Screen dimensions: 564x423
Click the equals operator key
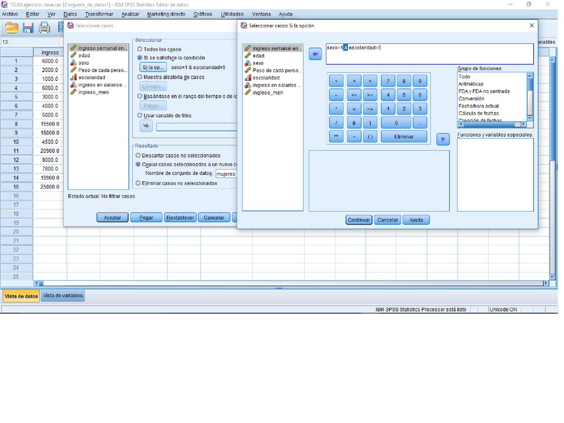tap(354, 109)
